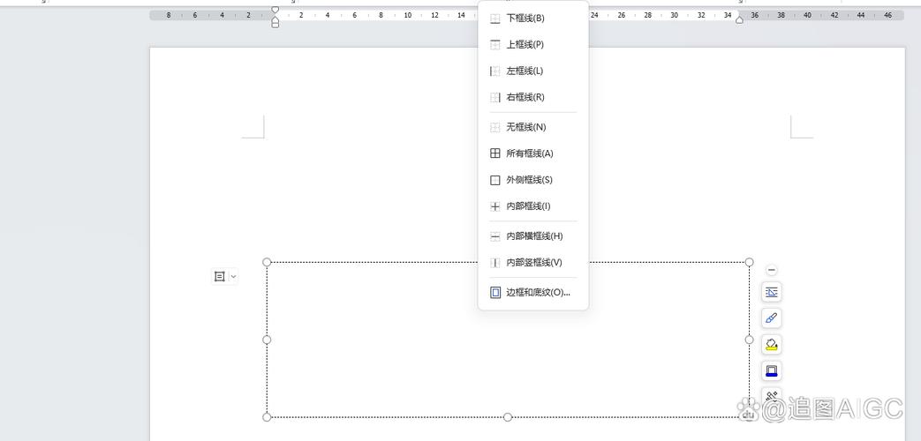Choose 下框线(B) bottom border option
The width and height of the screenshot is (921, 441).
pos(533,19)
